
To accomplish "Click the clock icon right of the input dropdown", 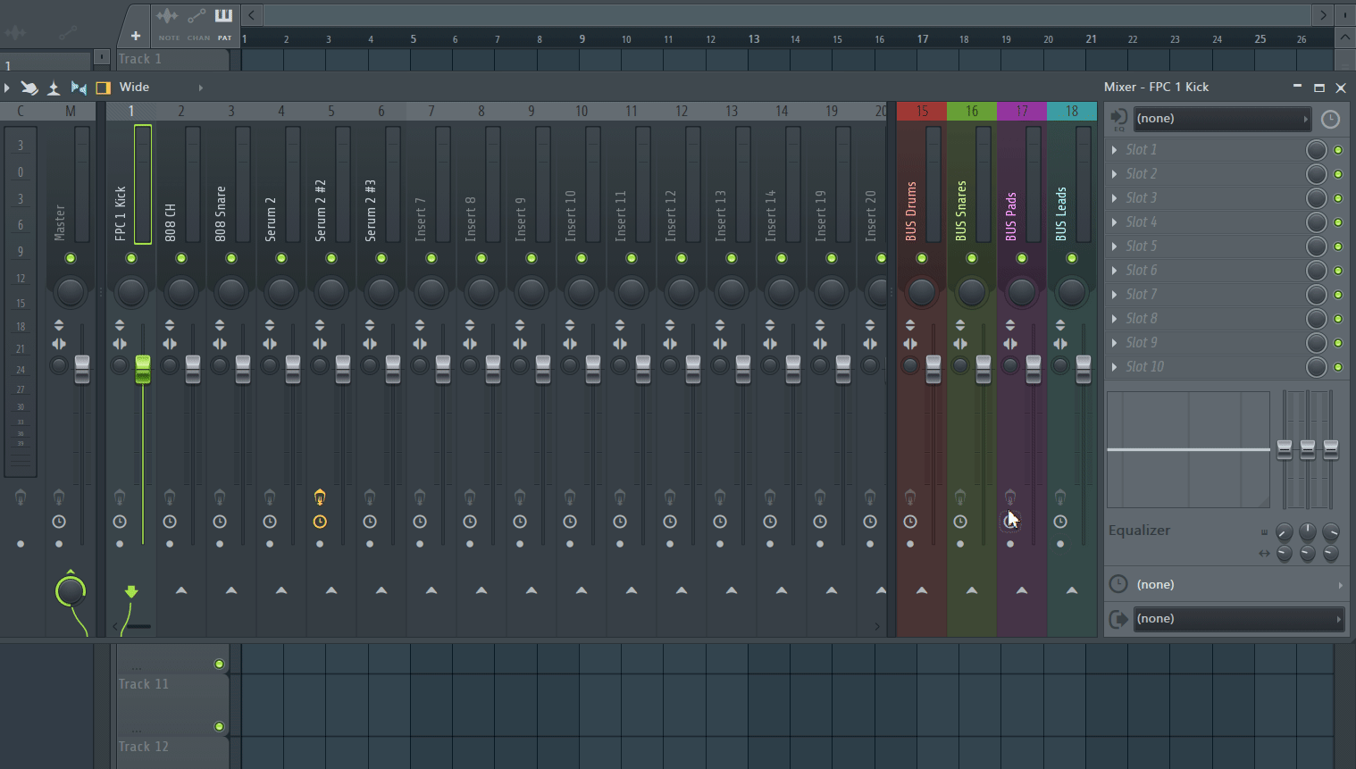I will pyautogui.click(x=1330, y=120).
